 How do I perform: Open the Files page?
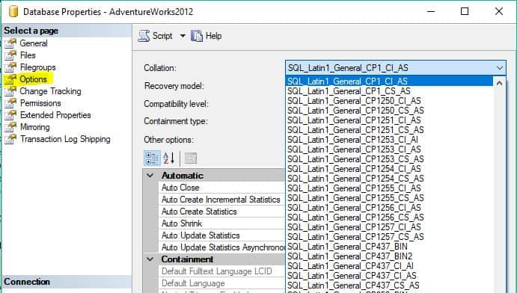[x=28, y=55]
